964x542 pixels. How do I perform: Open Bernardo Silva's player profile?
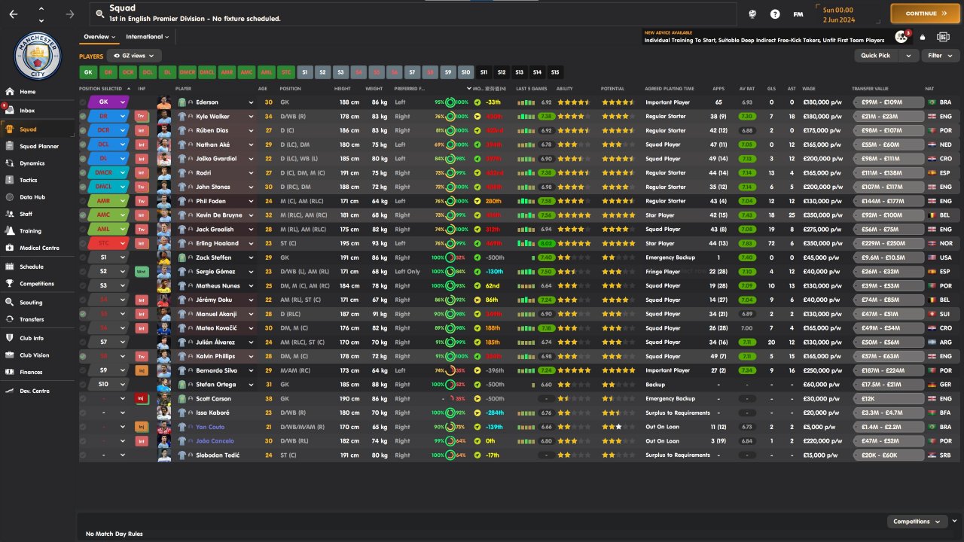(216, 370)
